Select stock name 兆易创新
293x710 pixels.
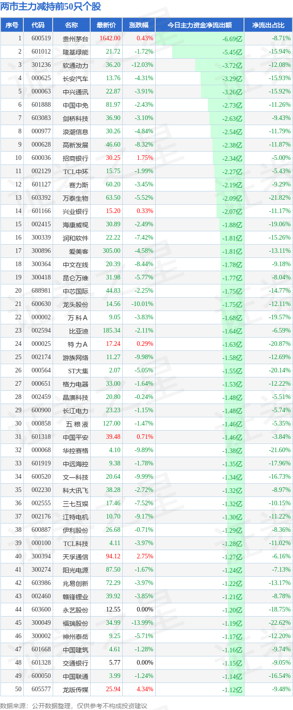point(76,583)
